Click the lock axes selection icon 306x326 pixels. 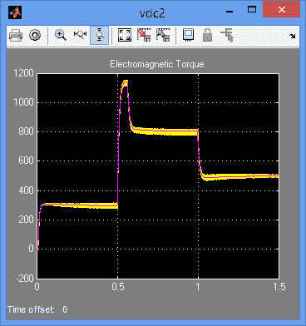(207, 35)
